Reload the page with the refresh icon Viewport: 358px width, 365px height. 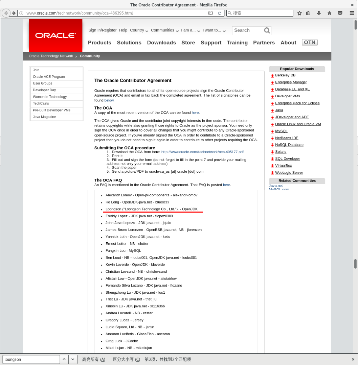point(220,13)
